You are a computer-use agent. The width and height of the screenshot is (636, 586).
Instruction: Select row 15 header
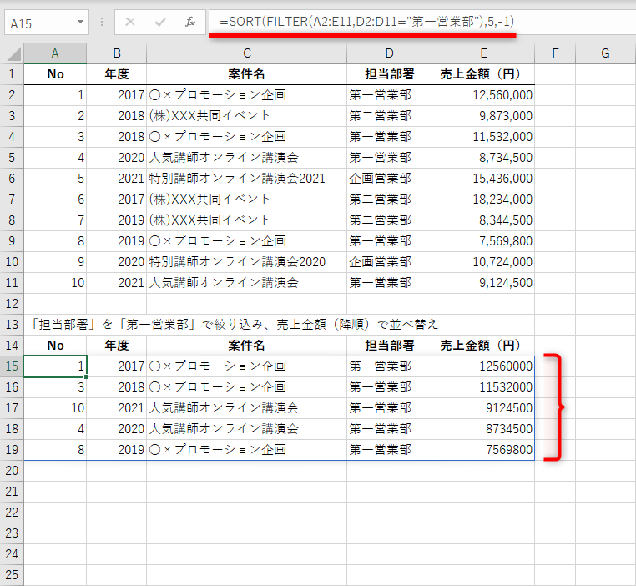coord(12,366)
